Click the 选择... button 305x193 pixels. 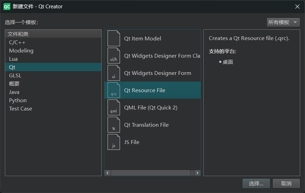256,183
